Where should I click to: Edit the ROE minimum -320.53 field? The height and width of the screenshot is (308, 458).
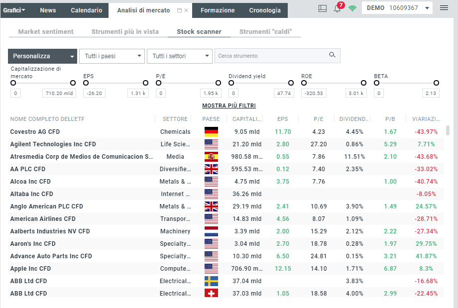[314, 94]
